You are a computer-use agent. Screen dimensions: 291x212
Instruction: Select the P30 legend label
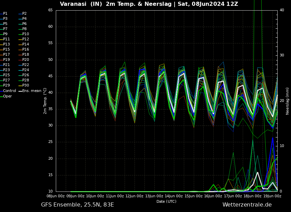click(25, 85)
